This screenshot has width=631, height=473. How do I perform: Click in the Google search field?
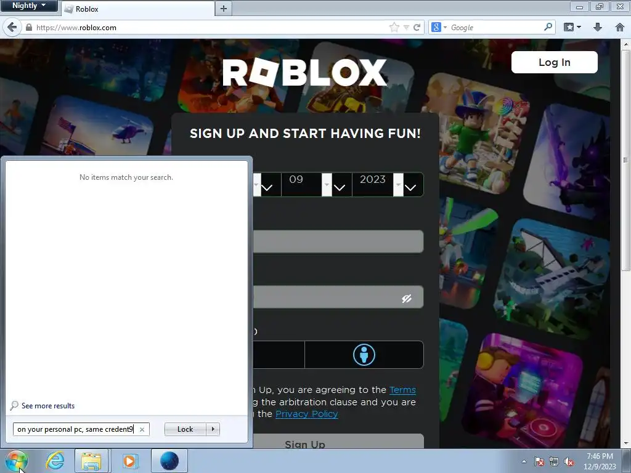tap(495, 27)
